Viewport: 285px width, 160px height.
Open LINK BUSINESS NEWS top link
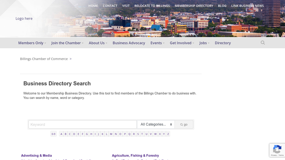(x=247, y=6)
